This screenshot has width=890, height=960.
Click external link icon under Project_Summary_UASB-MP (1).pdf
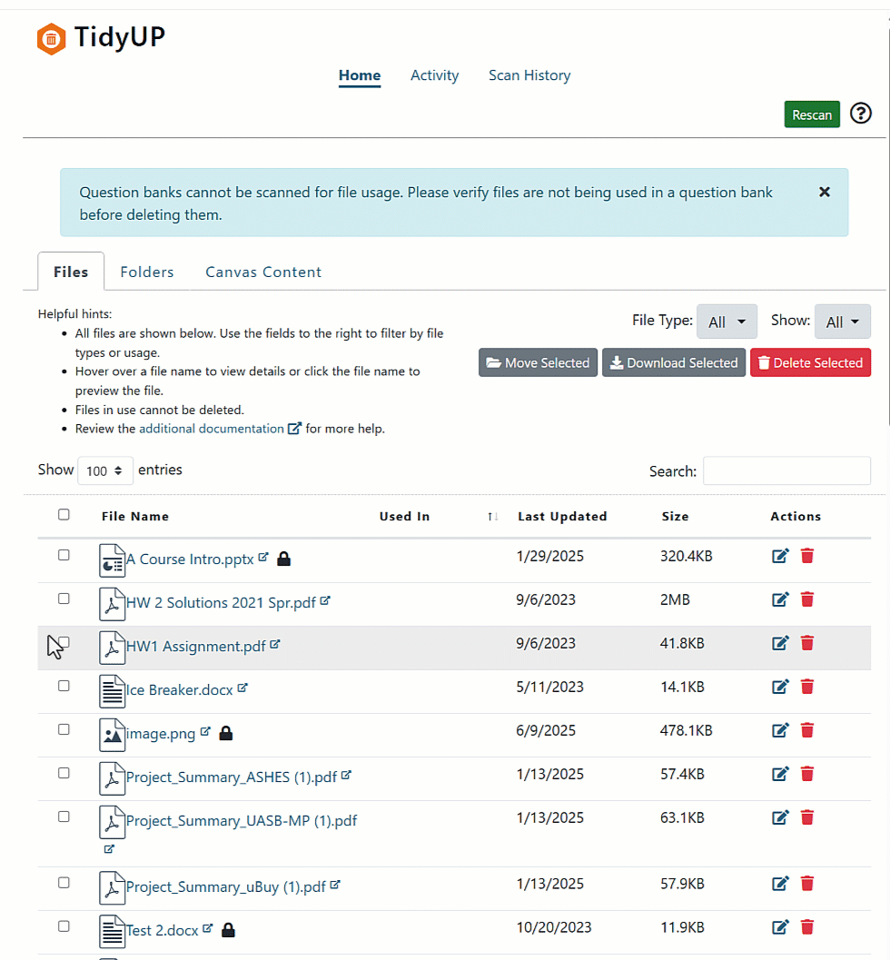(109, 848)
